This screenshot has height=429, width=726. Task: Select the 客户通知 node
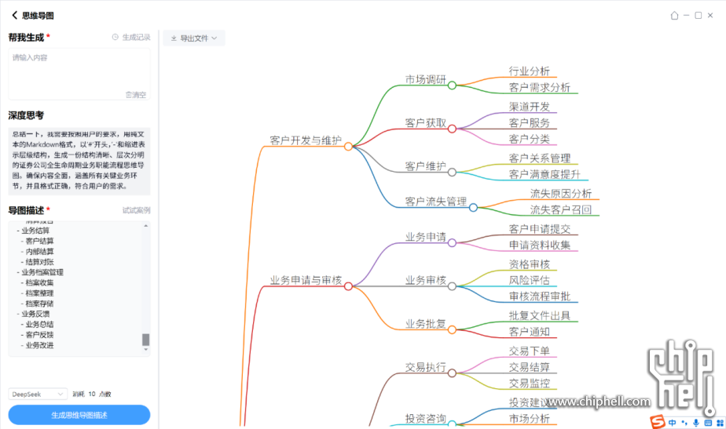click(530, 332)
